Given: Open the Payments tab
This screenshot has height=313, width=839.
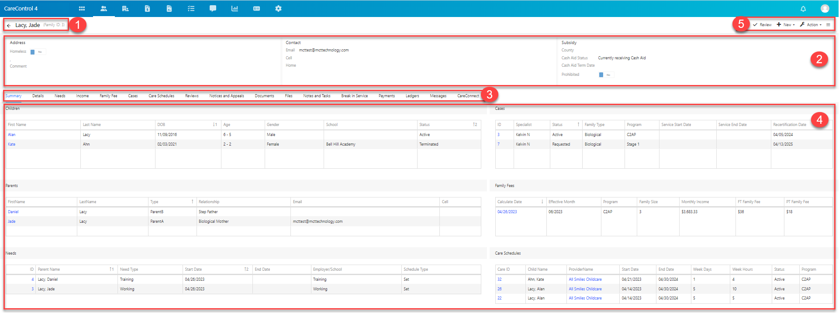Looking at the screenshot, I should coord(387,96).
